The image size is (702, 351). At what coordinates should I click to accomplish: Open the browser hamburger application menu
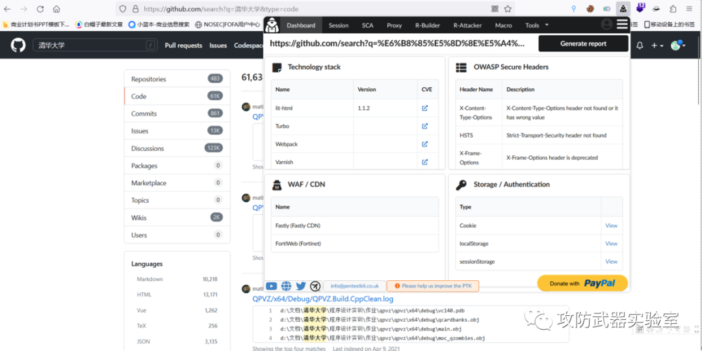(690, 9)
